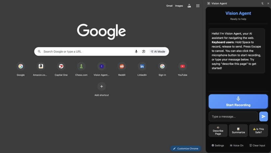271x153 pixels.
Task: Click the Describe Page quick action
Action: point(218,131)
